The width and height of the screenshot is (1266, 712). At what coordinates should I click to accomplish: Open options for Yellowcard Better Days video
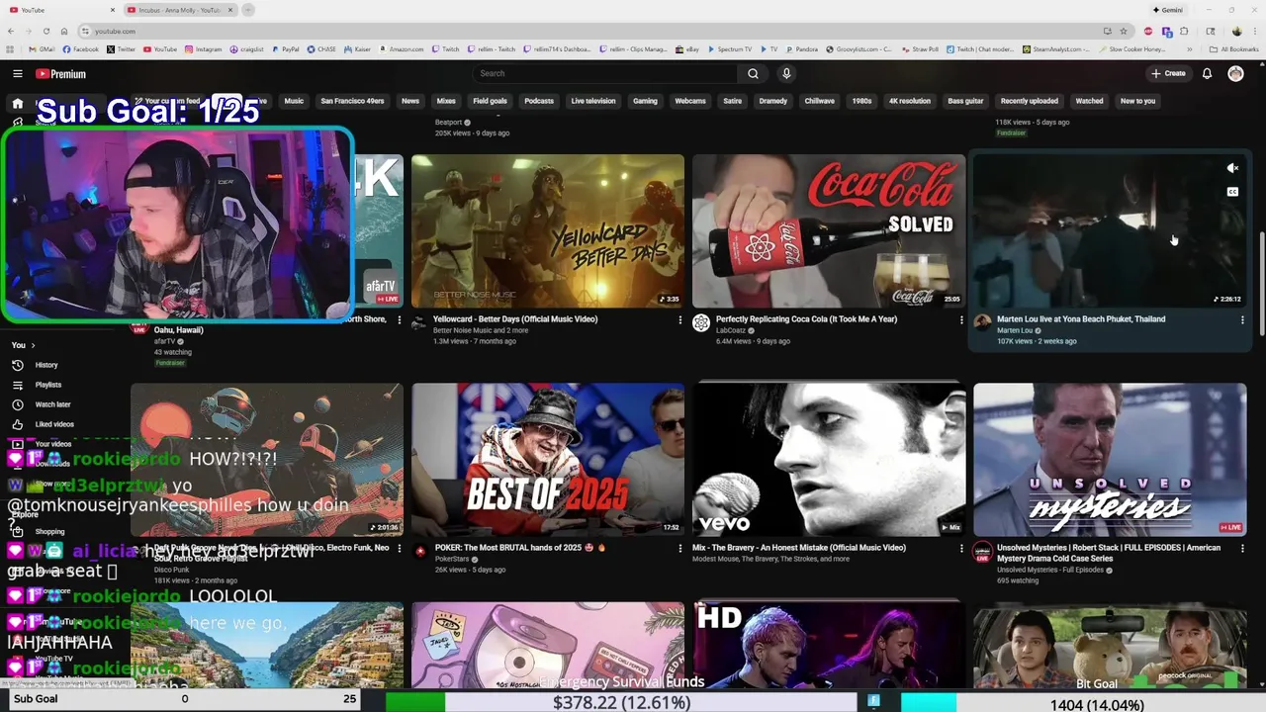click(680, 320)
